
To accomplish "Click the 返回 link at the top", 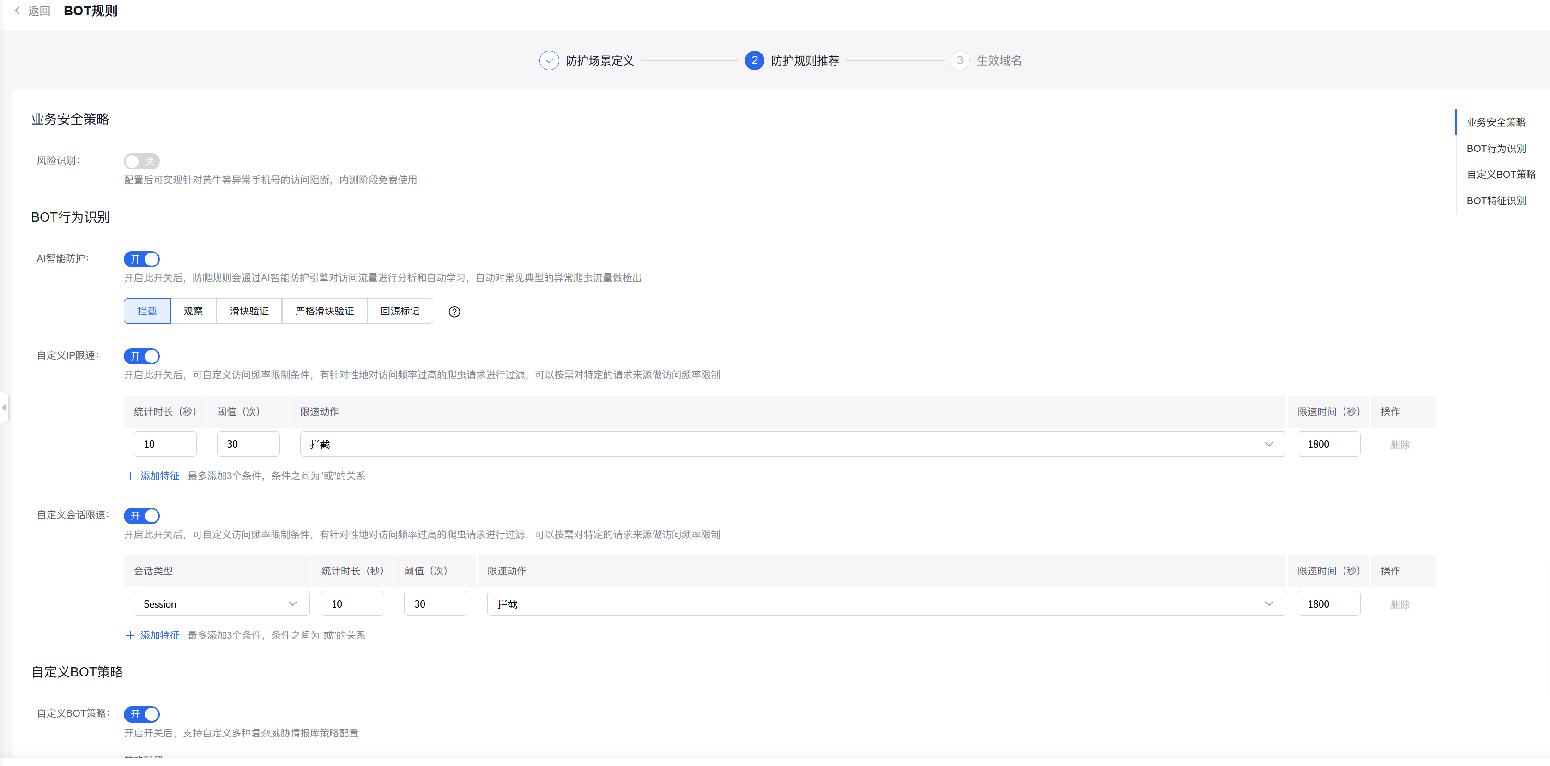I will [x=39, y=11].
